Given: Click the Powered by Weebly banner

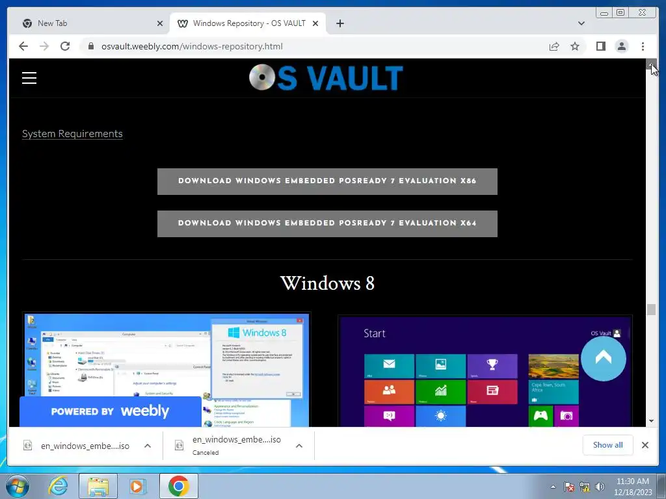Looking at the screenshot, I should [x=111, y=411].
